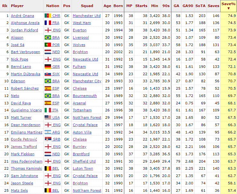Screen dimensions: 237x194
Task: Sort by SoTA column header
Action: coord(201,6)
